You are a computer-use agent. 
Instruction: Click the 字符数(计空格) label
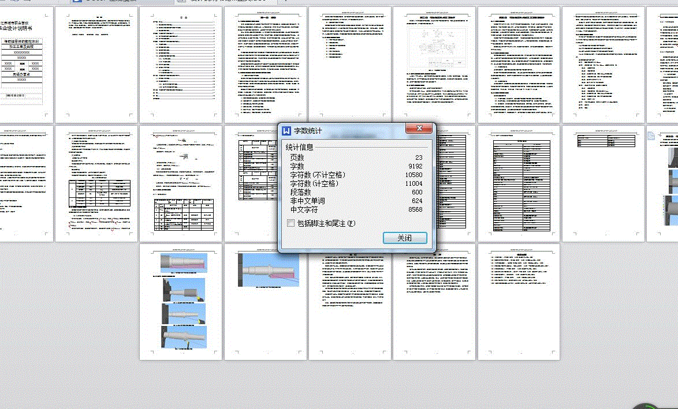coord(314,183)
